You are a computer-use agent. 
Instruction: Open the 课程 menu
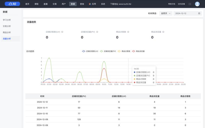[x=36, y=4]
